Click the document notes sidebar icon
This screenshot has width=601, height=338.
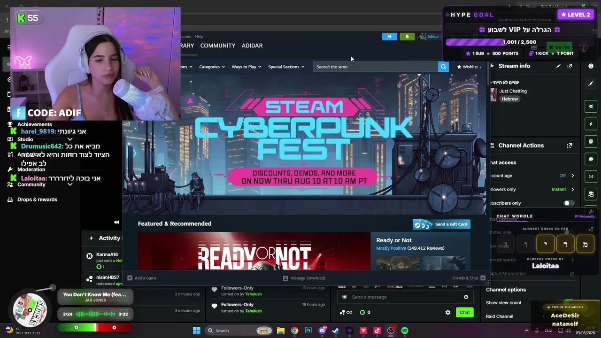pos(591,141)
